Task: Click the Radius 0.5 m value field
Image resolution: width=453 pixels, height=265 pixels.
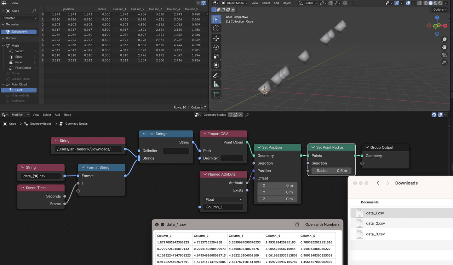Action: click(332, 171)
